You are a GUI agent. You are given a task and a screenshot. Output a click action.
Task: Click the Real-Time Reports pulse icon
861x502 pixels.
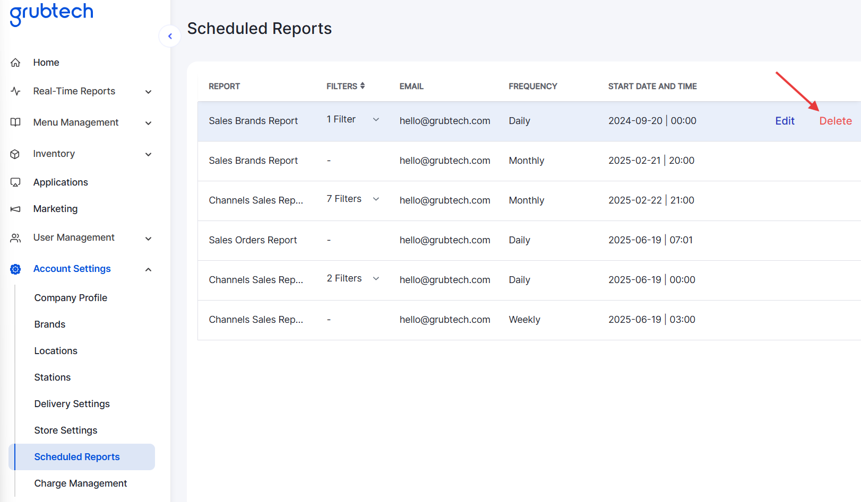coord(15,91)
